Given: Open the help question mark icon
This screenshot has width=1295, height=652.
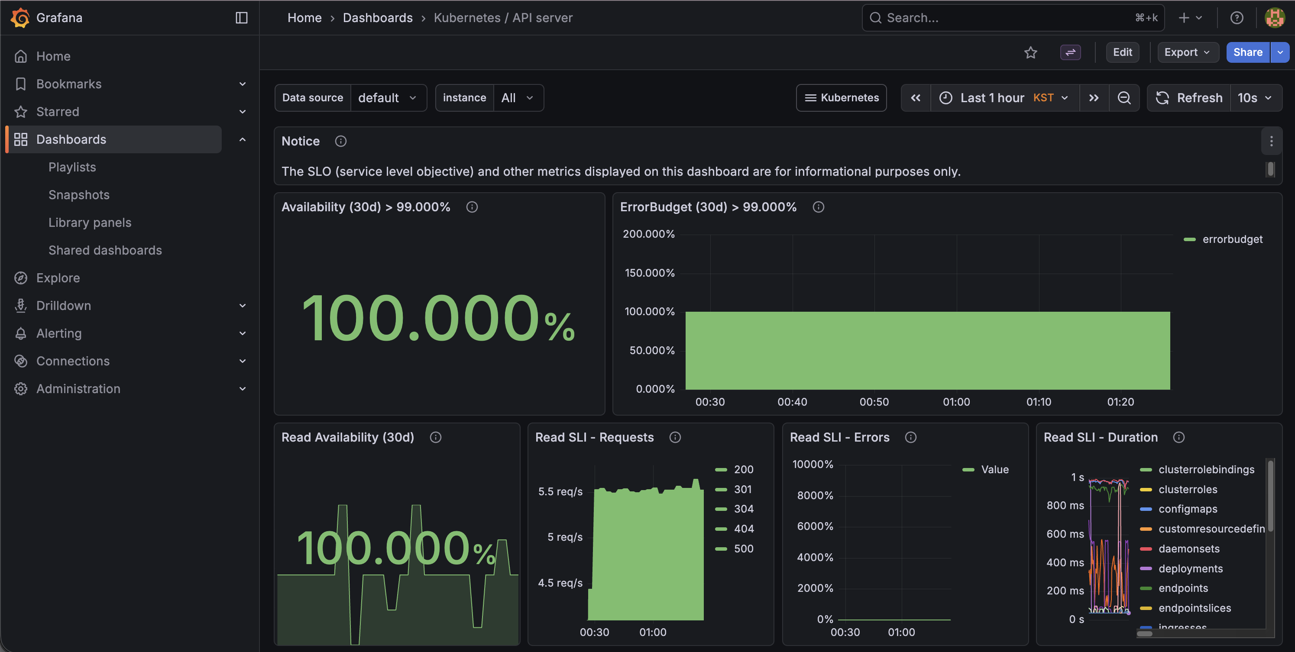Looking at the screenshot, I should [1236, 18].
